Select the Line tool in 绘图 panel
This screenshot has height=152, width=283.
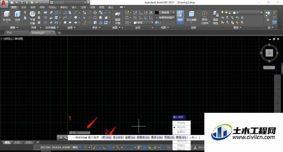[x=70, y=17]
